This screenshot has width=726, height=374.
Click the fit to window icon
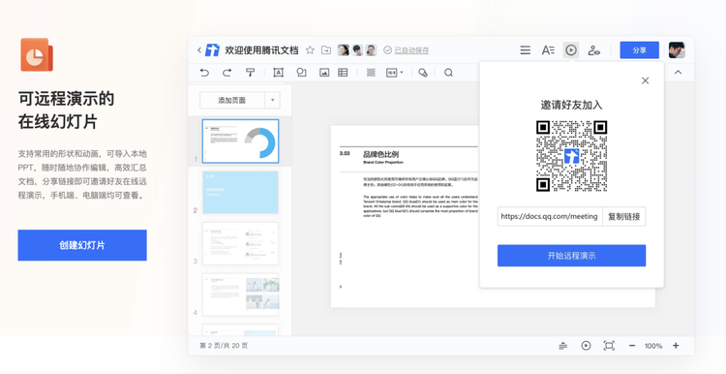click(x=609, y=346)
